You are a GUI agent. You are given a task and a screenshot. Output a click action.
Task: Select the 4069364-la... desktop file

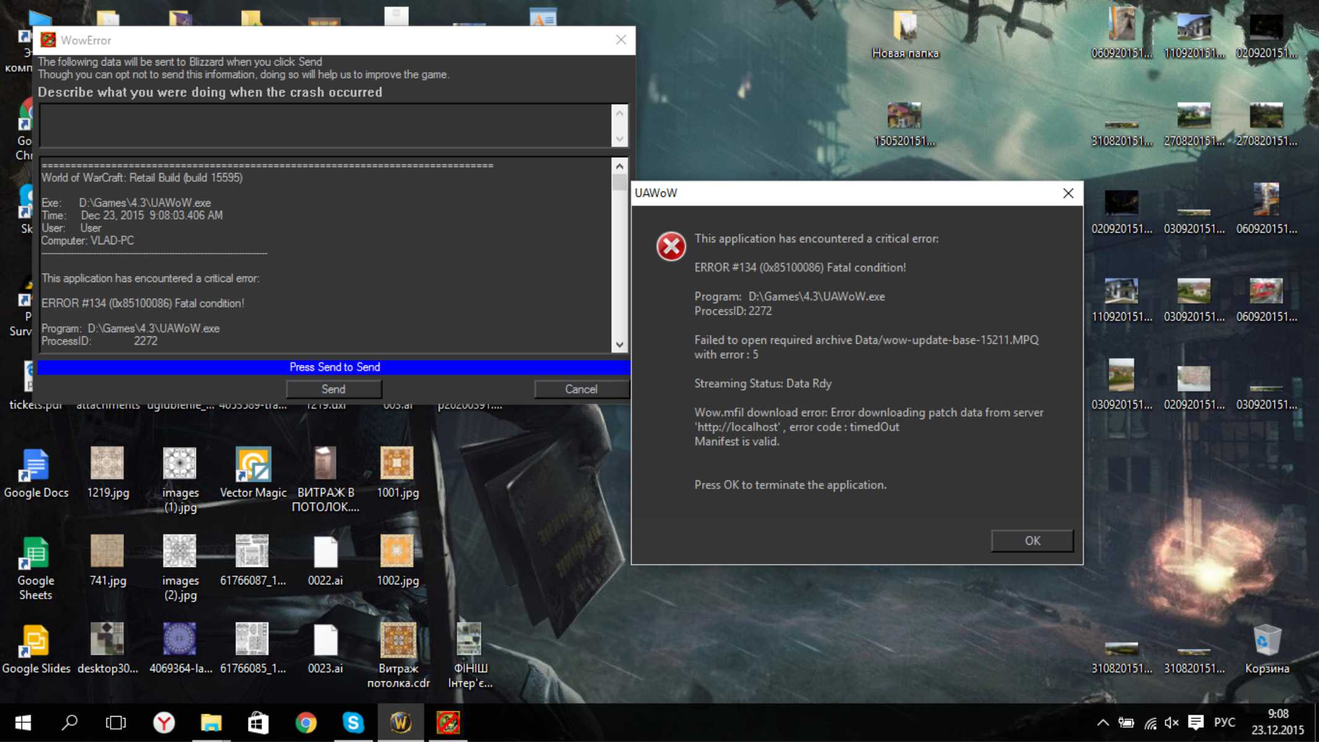tap(180, 649)
